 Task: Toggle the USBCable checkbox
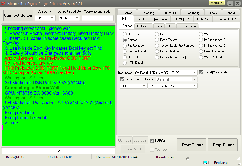point(152,141)
